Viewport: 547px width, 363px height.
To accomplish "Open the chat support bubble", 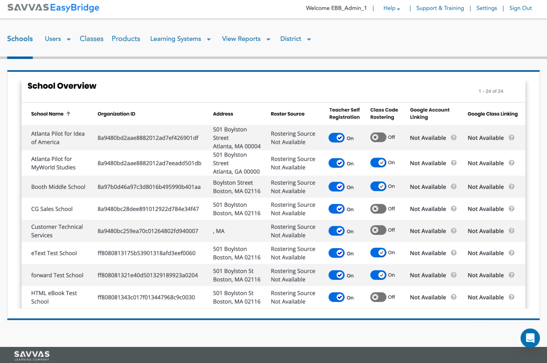I will tap(530, 338).
